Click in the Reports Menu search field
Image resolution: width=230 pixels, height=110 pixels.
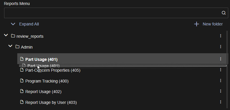(113, 13)
